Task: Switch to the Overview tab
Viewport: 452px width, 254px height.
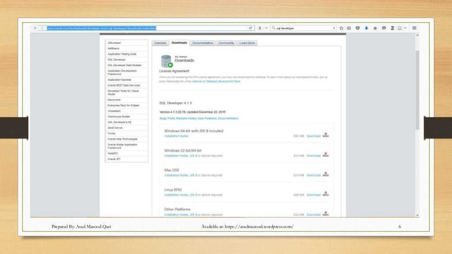Action: coord(160,43)
